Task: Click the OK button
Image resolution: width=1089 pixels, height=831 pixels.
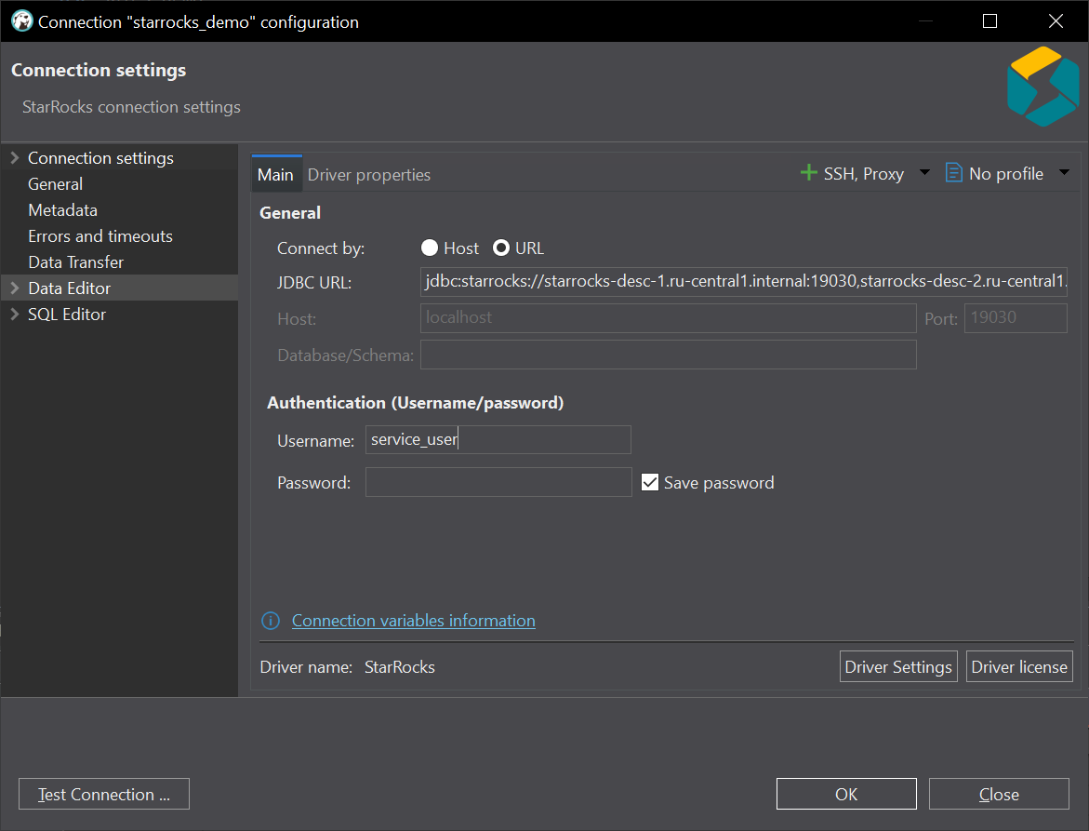Action: point(846,794)
